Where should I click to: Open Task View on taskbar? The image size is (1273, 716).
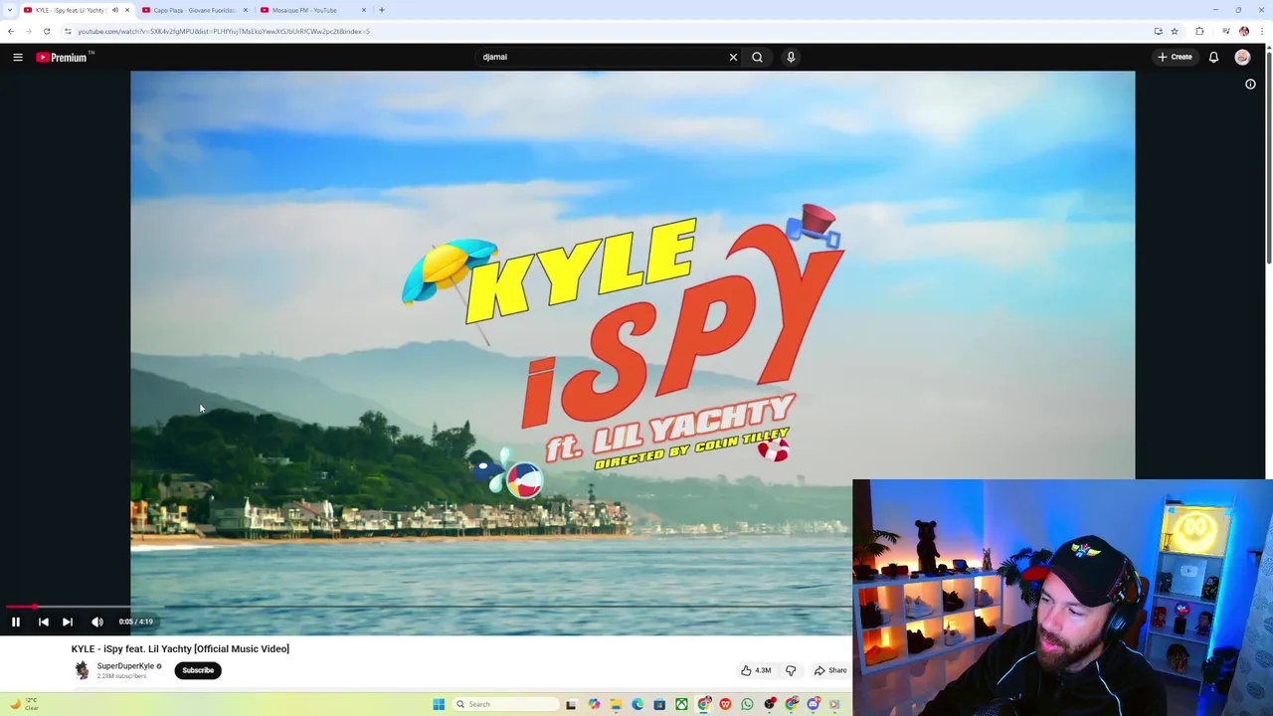click(x=571, y=704)
